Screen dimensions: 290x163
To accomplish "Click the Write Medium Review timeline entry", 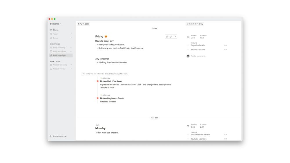I will pyautogui.click(x=200, y=135).
